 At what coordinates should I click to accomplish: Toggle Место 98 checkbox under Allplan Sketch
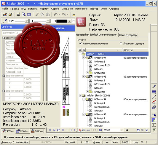(91, 114)
